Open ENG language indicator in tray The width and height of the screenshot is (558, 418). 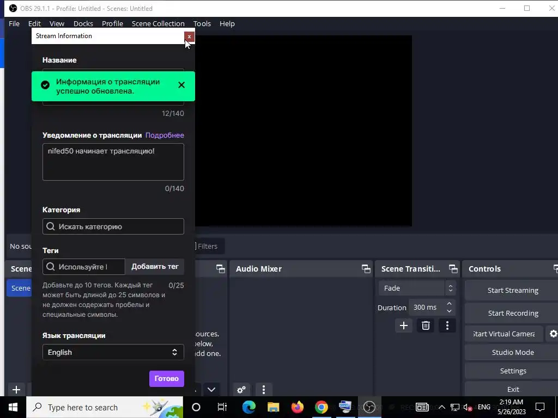(484, 407)
